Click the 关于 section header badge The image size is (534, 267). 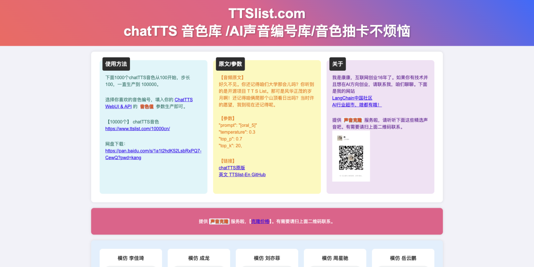point(337,64)
